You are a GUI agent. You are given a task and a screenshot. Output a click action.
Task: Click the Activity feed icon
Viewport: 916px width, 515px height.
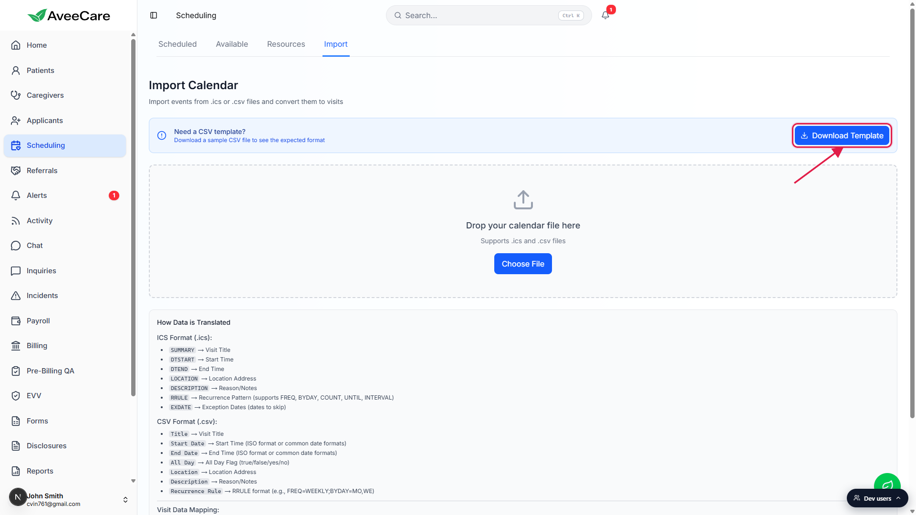coord(16,221)
